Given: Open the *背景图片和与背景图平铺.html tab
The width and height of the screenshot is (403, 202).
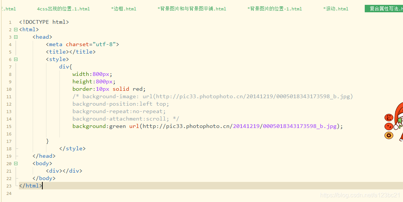Looking at the screenshot, I should click(192, 9).
